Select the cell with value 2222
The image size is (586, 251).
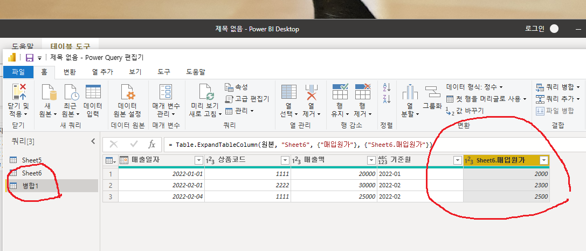pyautogui.click(x=247, y=185)
